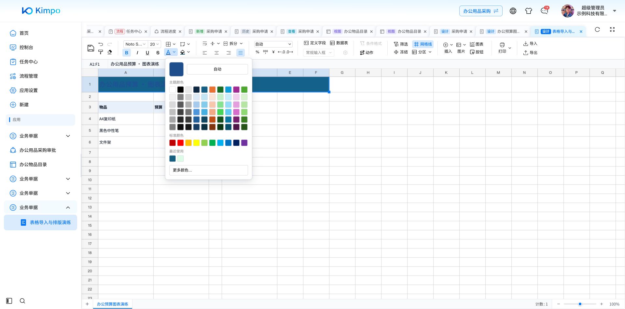Toggle the 网格线 gridlines button
The height and width of the screenshot is (309, 625).
(423, 44)
